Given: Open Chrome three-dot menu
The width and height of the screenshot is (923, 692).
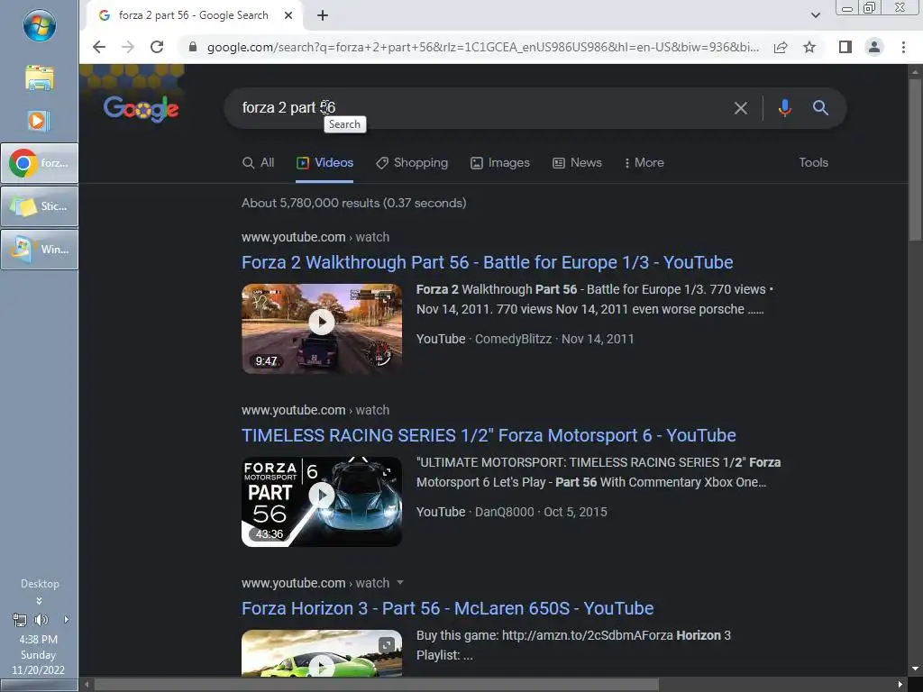Looking at the screenshot, I should pos(903,47).
